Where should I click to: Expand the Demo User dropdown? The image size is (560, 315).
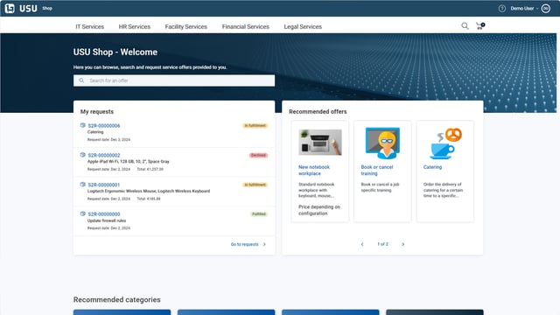(524, 8)
